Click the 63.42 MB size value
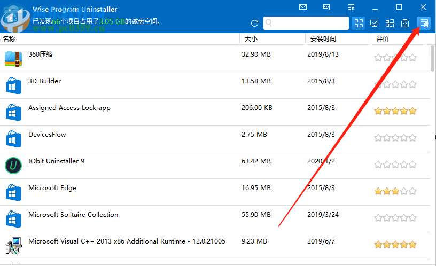436x266 pixels. [x=256, y=161]
